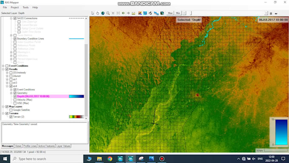Uncheck the Terrain (2) layer checkbox
Image resolution: width=289 pixels, height=163 pixels.
tap(11, 117)
